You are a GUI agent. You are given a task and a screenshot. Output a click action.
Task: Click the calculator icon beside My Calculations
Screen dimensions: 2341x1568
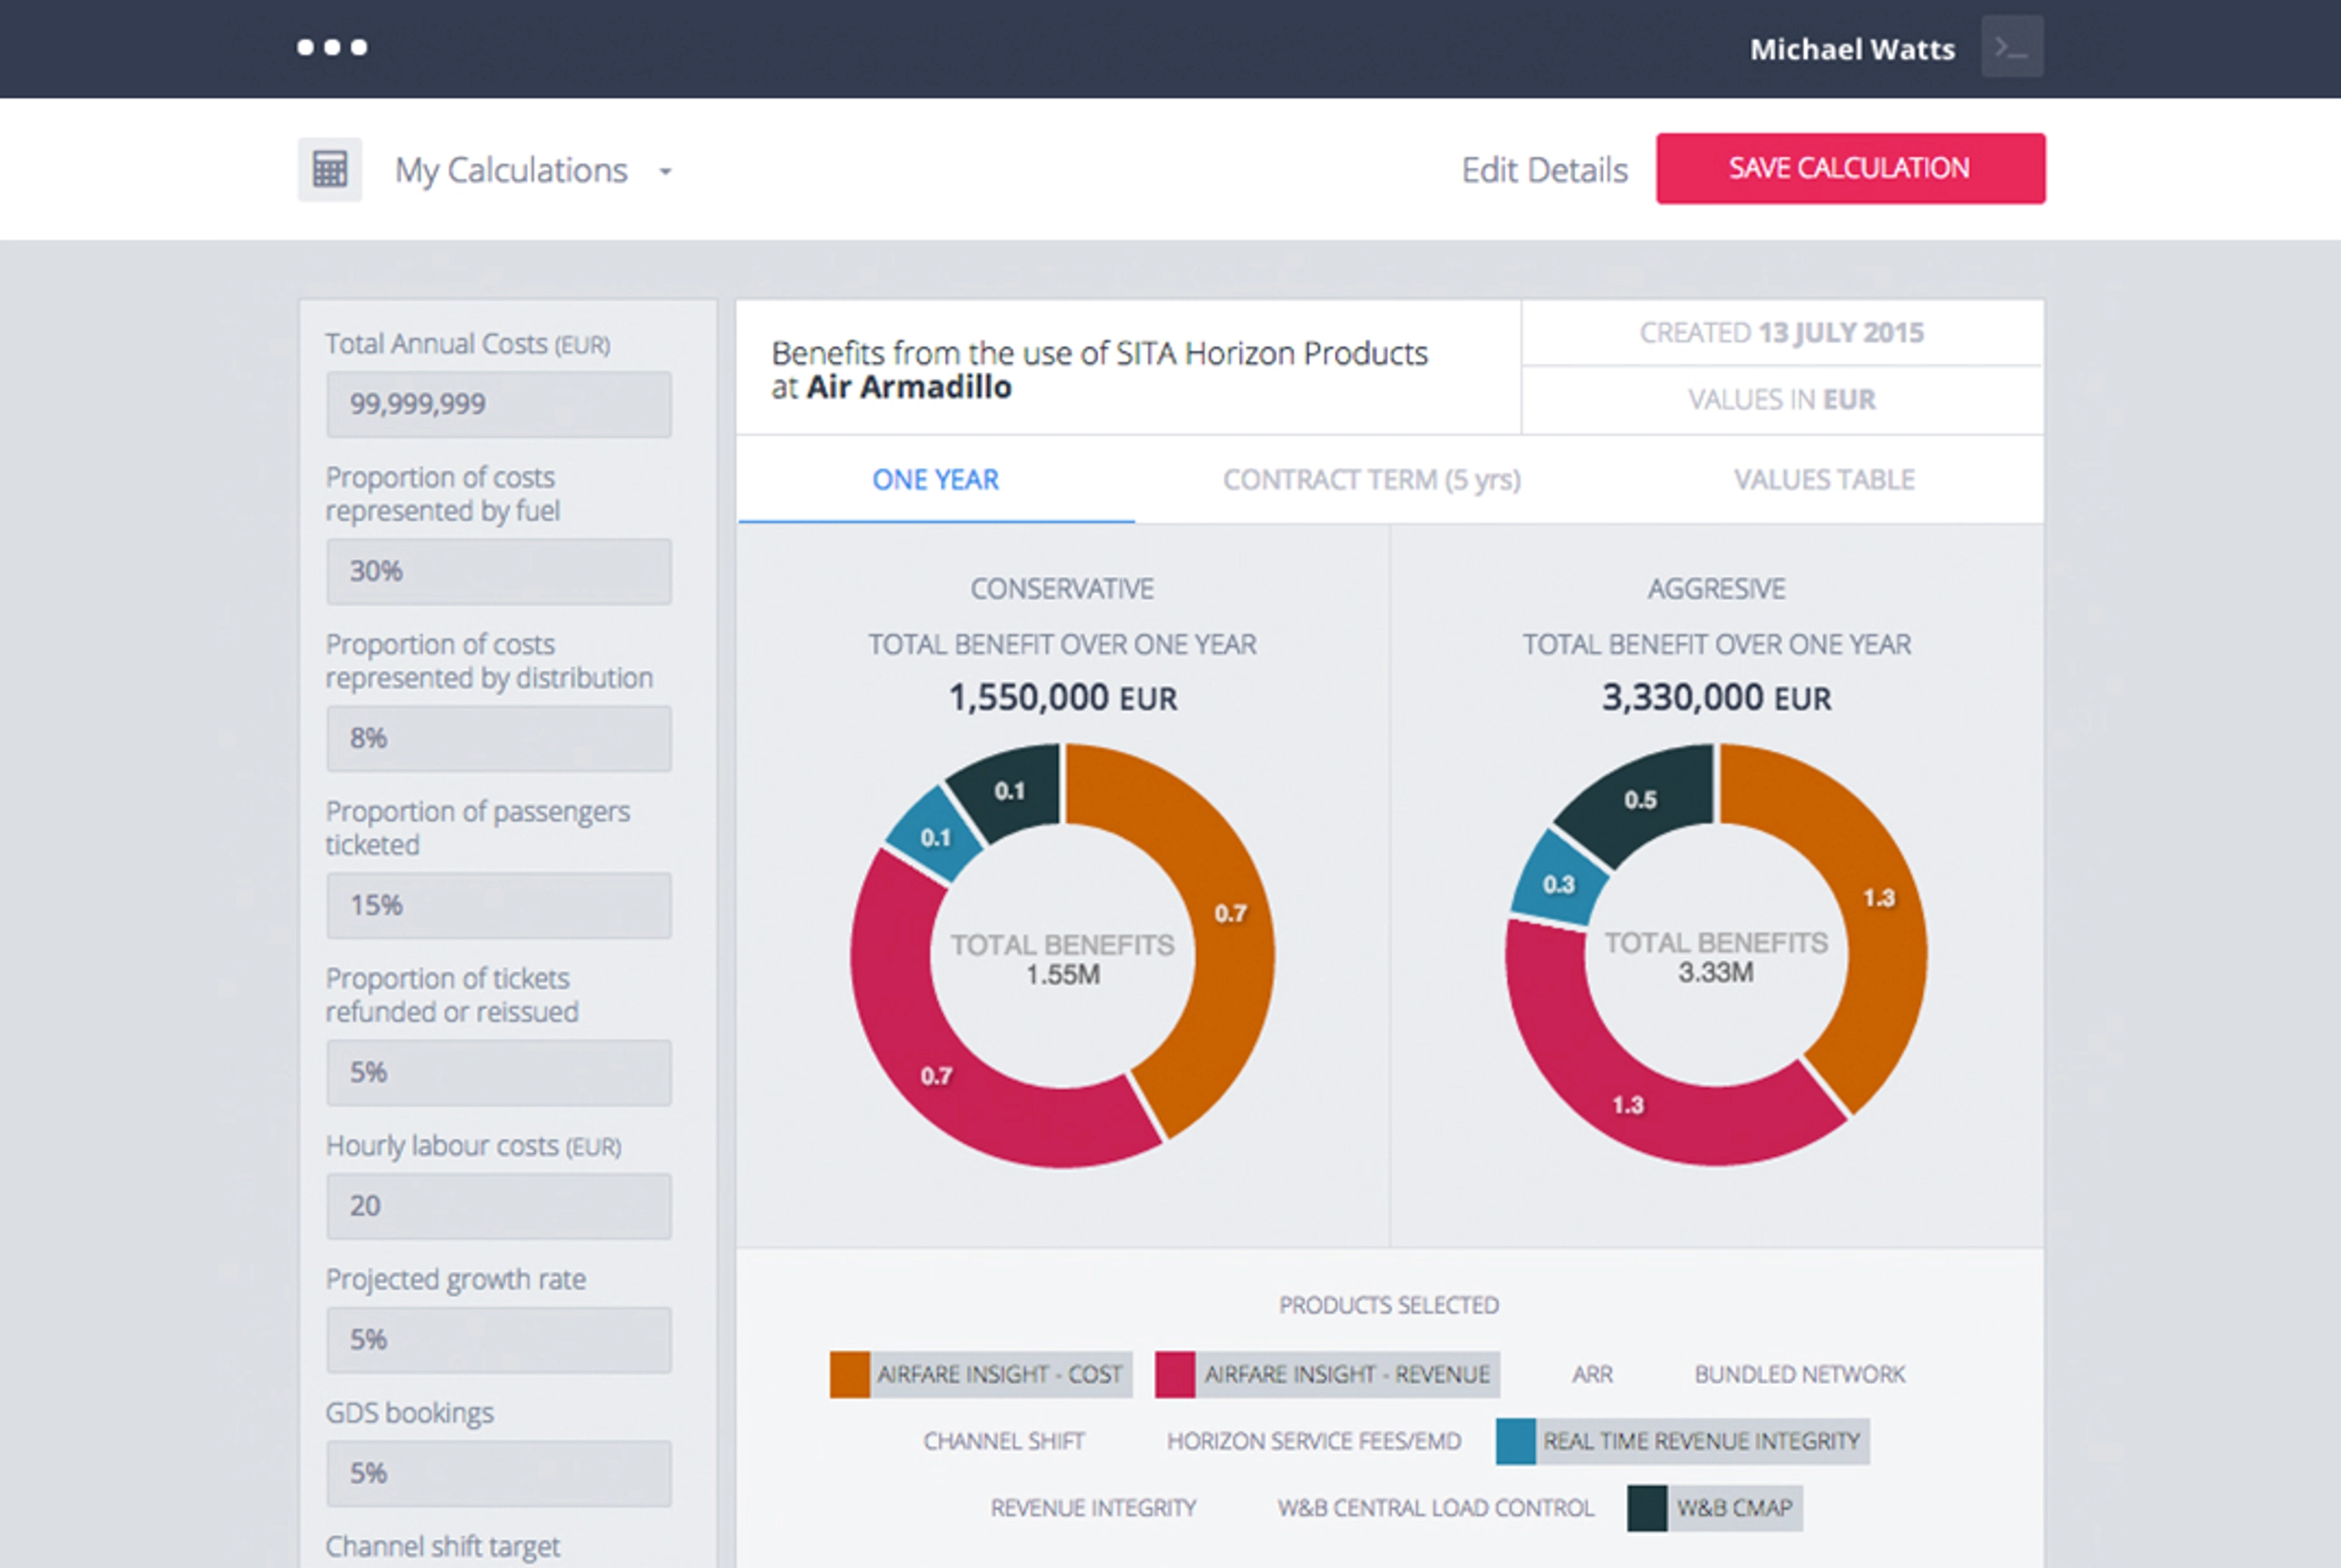click(x=329, y=169)
